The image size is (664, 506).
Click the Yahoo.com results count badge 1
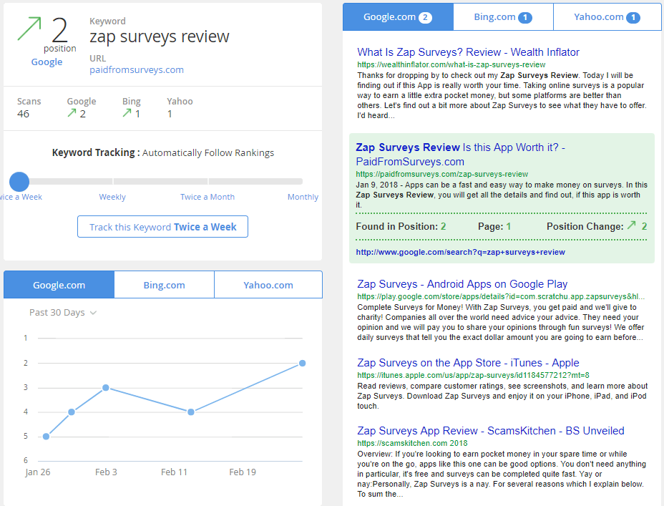(633, 17)
